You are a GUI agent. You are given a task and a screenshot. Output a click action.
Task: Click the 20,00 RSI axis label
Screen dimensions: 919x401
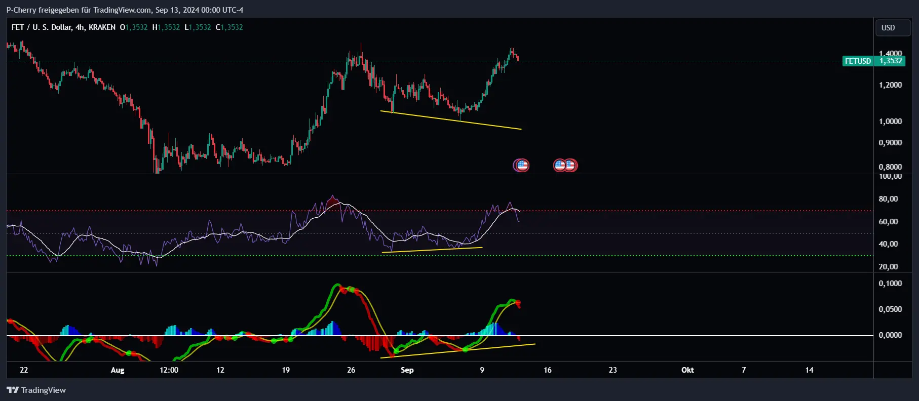click(888, 267)
